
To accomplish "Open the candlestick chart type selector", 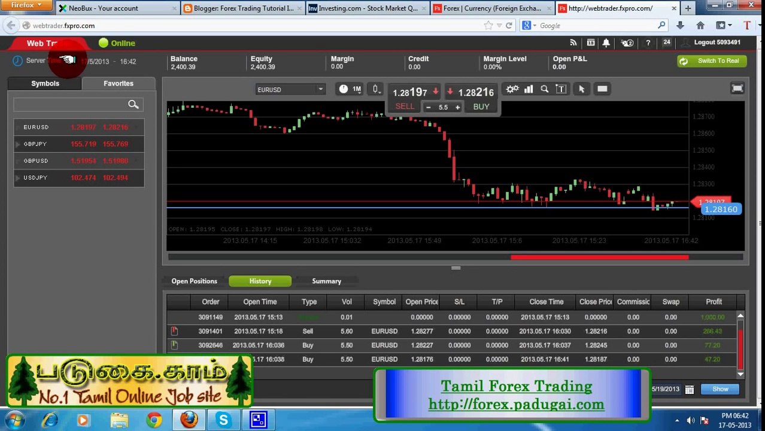I will [x=375, y=89].
